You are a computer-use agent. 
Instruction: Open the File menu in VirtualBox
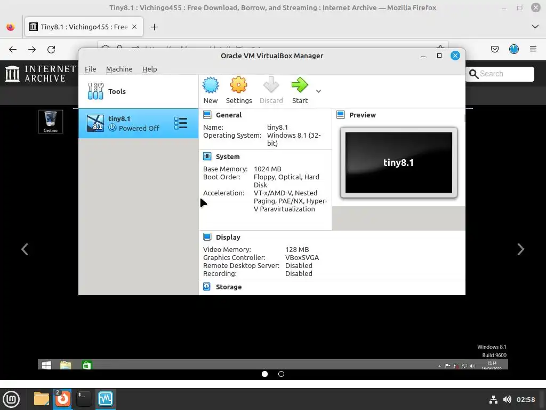click(90, 69)
